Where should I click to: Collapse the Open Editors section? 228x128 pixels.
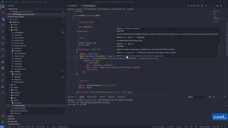12,9
